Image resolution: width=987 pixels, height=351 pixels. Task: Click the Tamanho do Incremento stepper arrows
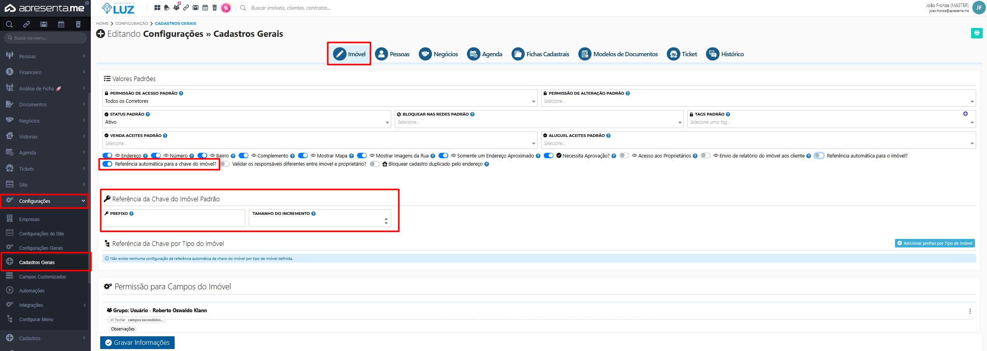[386, 221]
